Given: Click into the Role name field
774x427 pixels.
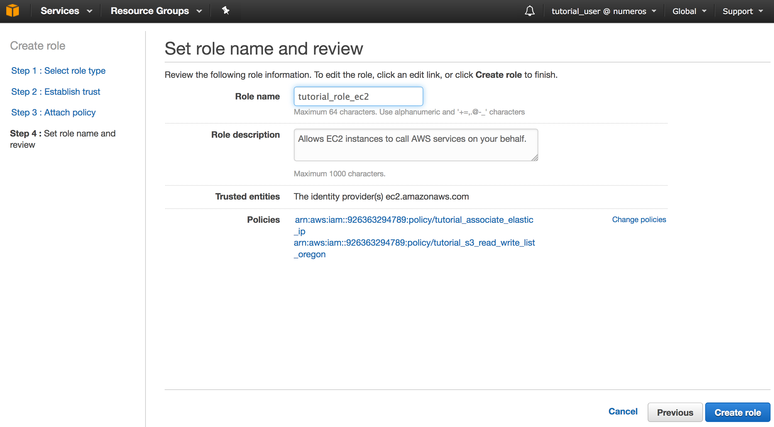Looking at the screenshot, I should pyautogui.click(x=358, y=96).
